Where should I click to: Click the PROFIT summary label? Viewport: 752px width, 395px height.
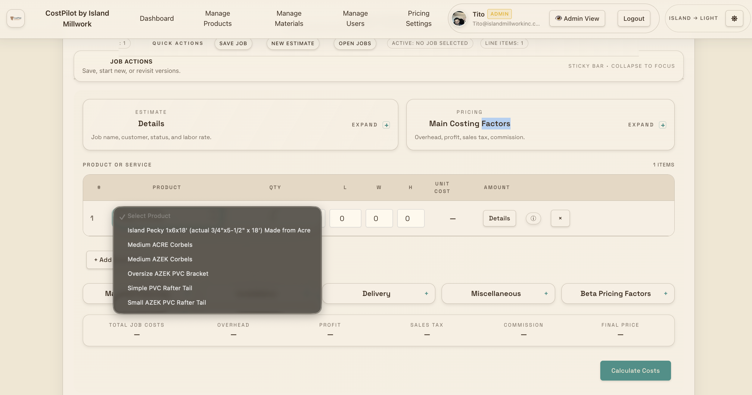(330, 325)
